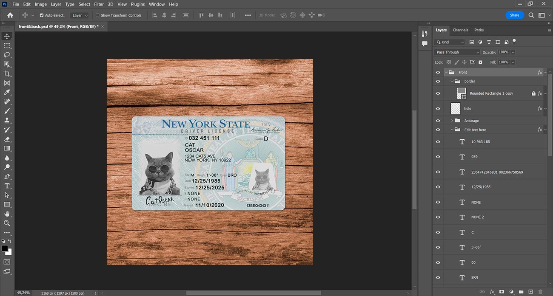Viewport: 553px width, 296px height.
Task: Click the Delete layer trash icon
Action: [x=540, y=292]
